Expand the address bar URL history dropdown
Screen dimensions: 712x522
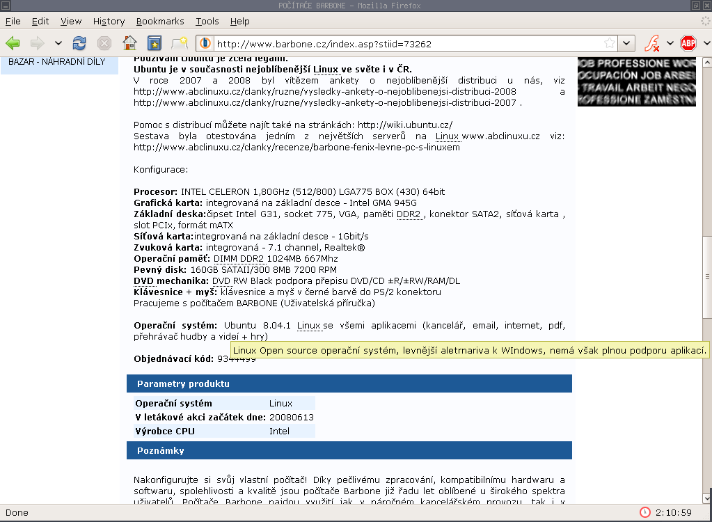626,44
